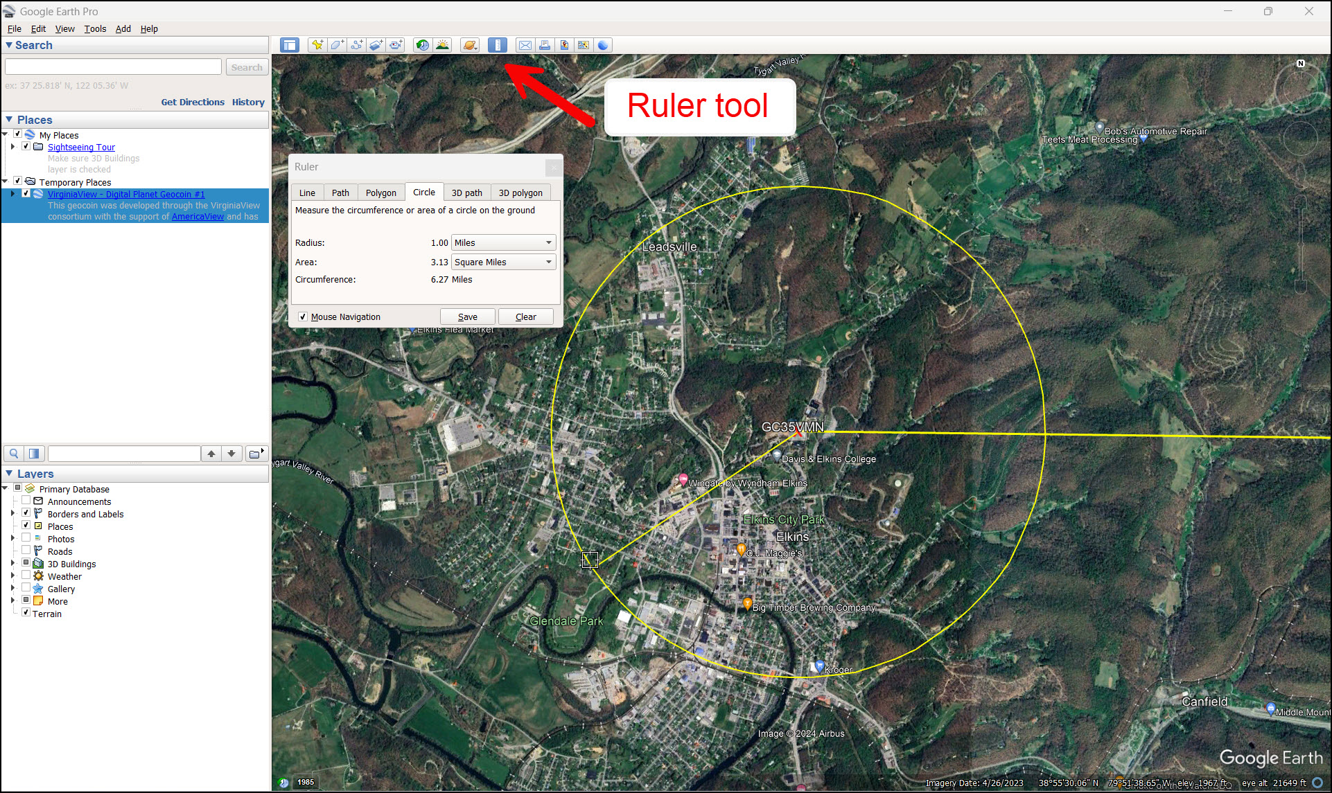Uncheck the Places layer checkbox
1332x793 pixels.
tap(26, 525)
